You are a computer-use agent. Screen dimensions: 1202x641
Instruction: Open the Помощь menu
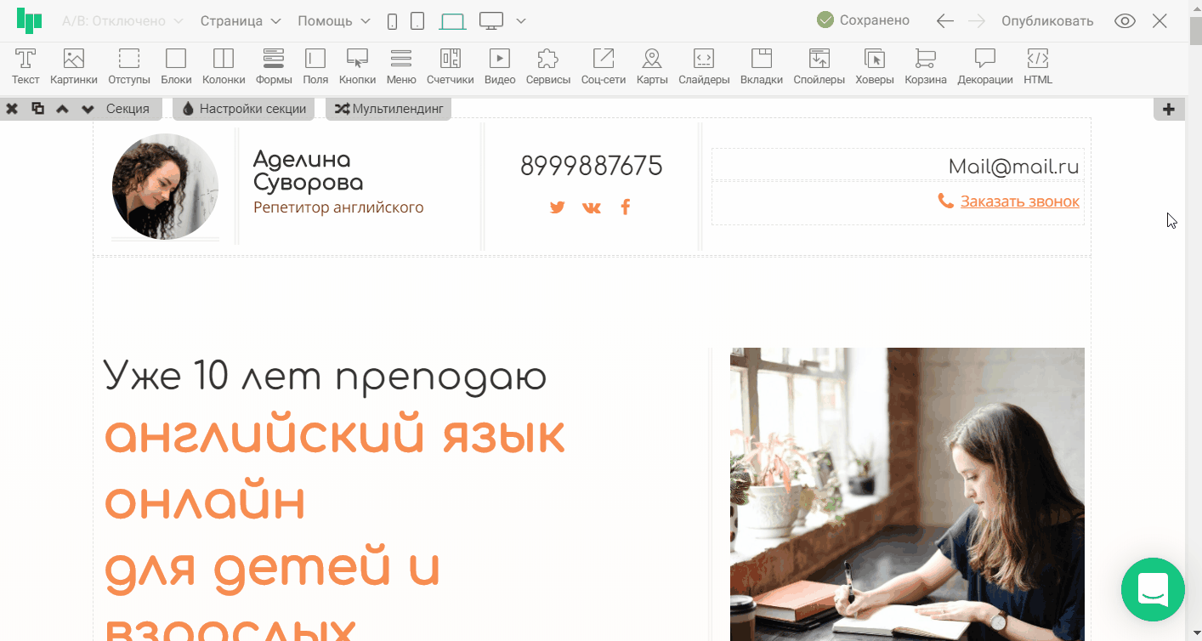(x=334, y=21)
